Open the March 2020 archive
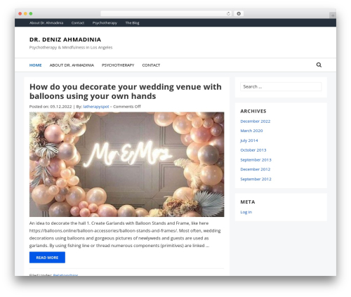This screenshot has width=351, height=297. [x=251, y=131]
